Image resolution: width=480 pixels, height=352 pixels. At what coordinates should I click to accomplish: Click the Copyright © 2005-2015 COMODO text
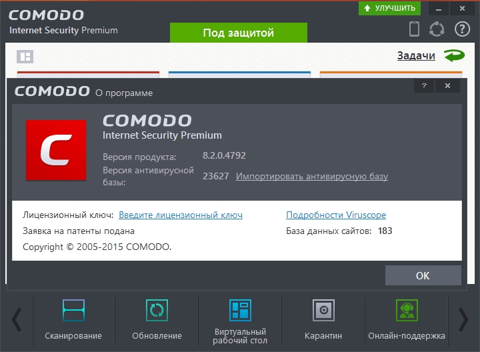point(97,247)
